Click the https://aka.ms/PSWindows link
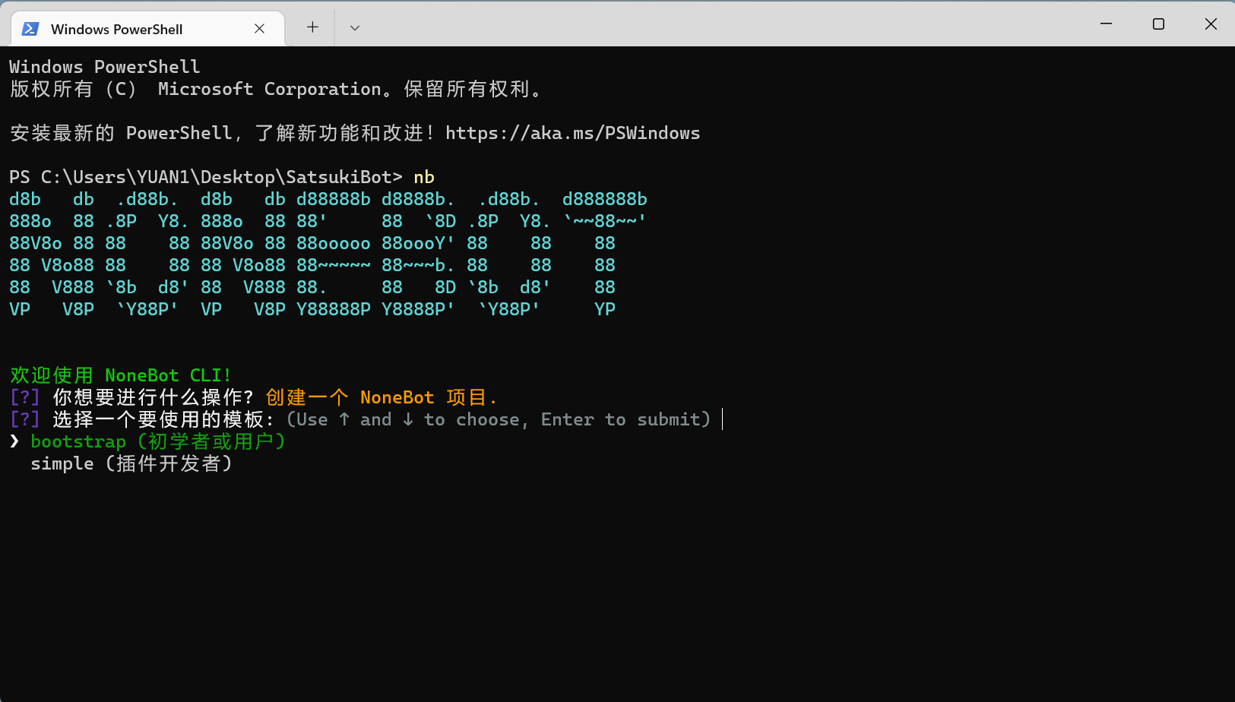Screen dimensions: 1235x702 [x=572, y=133]
